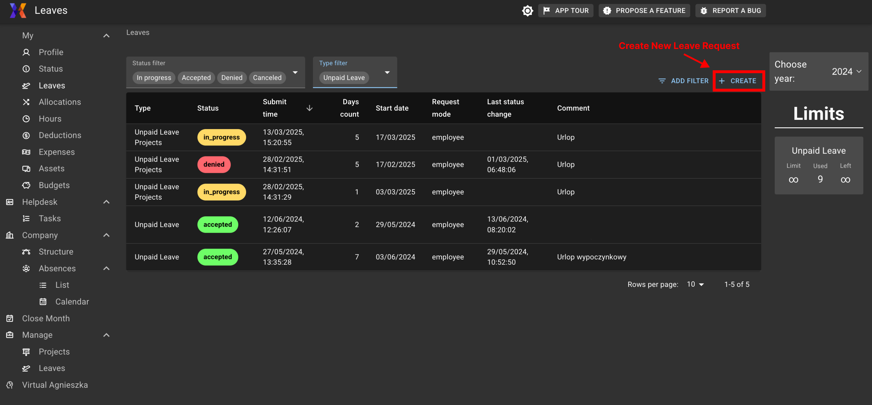Click the Deductions dollar icon
This screenshot has height=405, width=872.
(26, 135)
